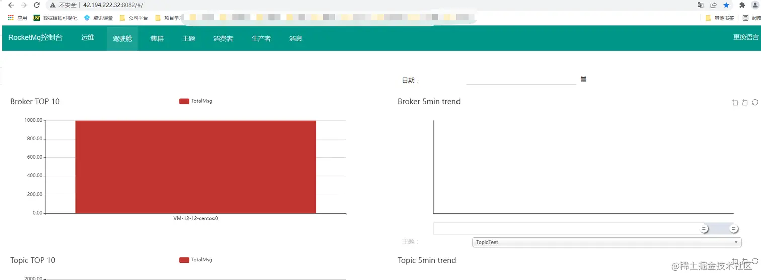The width and height of the screenshot is (761, 280).
Task: Reset zoom on Broker 5min trend chart
Action: click(745, 102)
